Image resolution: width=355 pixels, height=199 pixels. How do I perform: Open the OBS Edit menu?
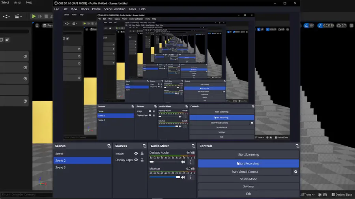pos(65,9)
